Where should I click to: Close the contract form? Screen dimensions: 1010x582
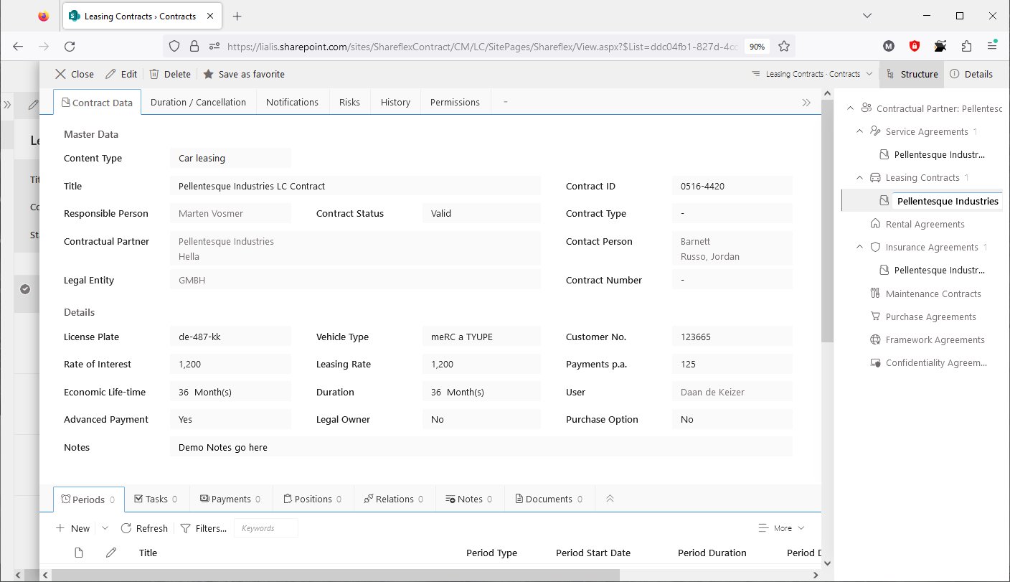point(75,74)
